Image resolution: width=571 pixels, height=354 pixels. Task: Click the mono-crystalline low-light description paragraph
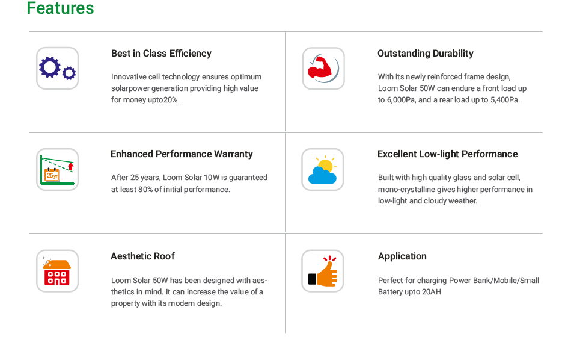[455, 190]
